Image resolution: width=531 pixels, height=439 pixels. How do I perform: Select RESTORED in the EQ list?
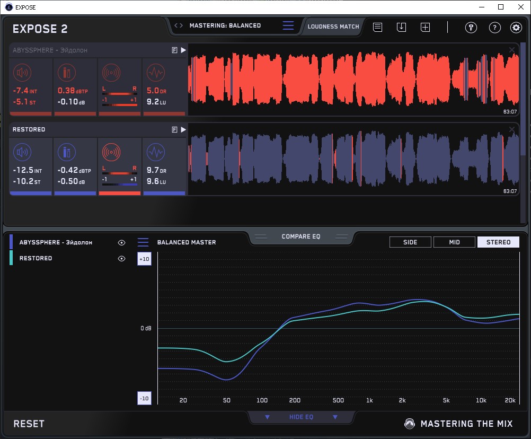(x=36, y=258)
